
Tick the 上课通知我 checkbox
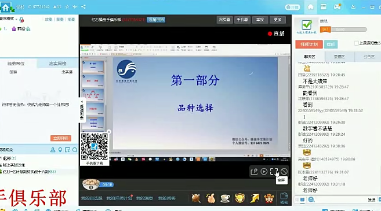357,43
